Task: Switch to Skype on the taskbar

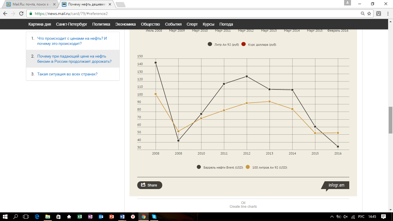Action: (154, 217)
